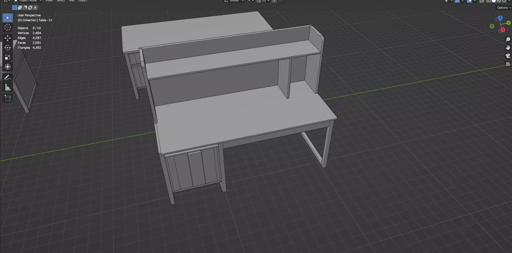Click the Triangles value '4,392'
Viewport: 512px width, 253px height.
point(37,48)
